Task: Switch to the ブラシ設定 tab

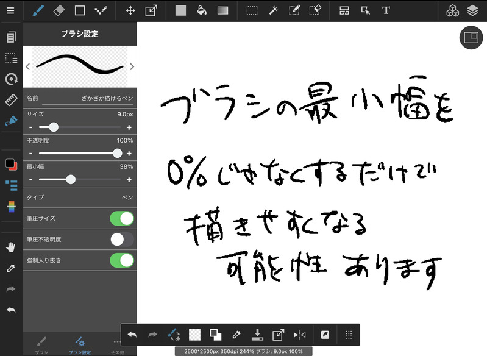Action: point(79,346)
